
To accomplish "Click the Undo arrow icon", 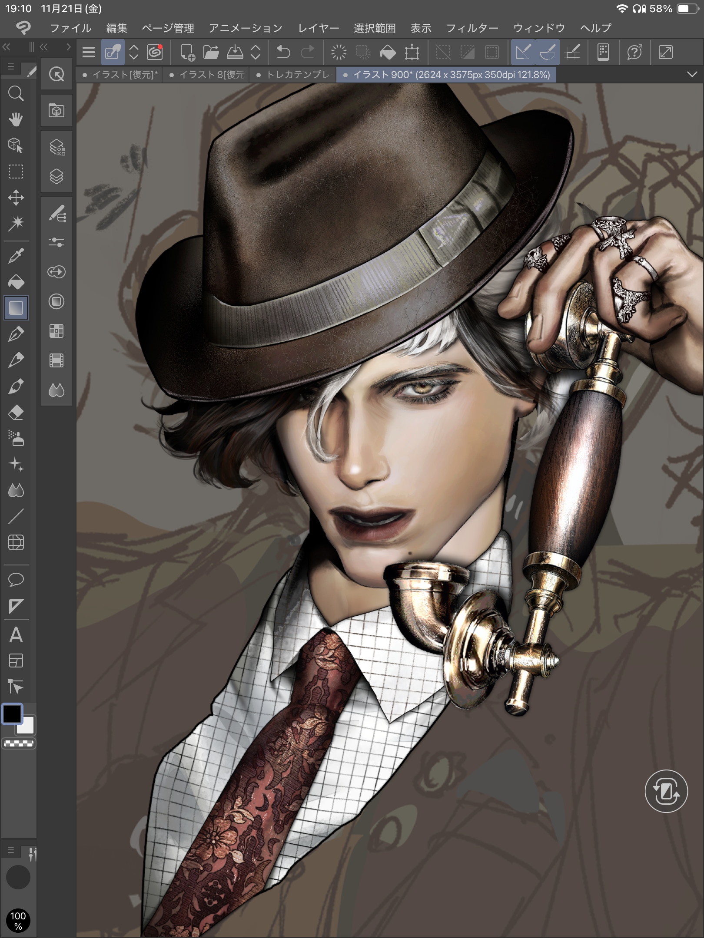I will tap(283, 53).
